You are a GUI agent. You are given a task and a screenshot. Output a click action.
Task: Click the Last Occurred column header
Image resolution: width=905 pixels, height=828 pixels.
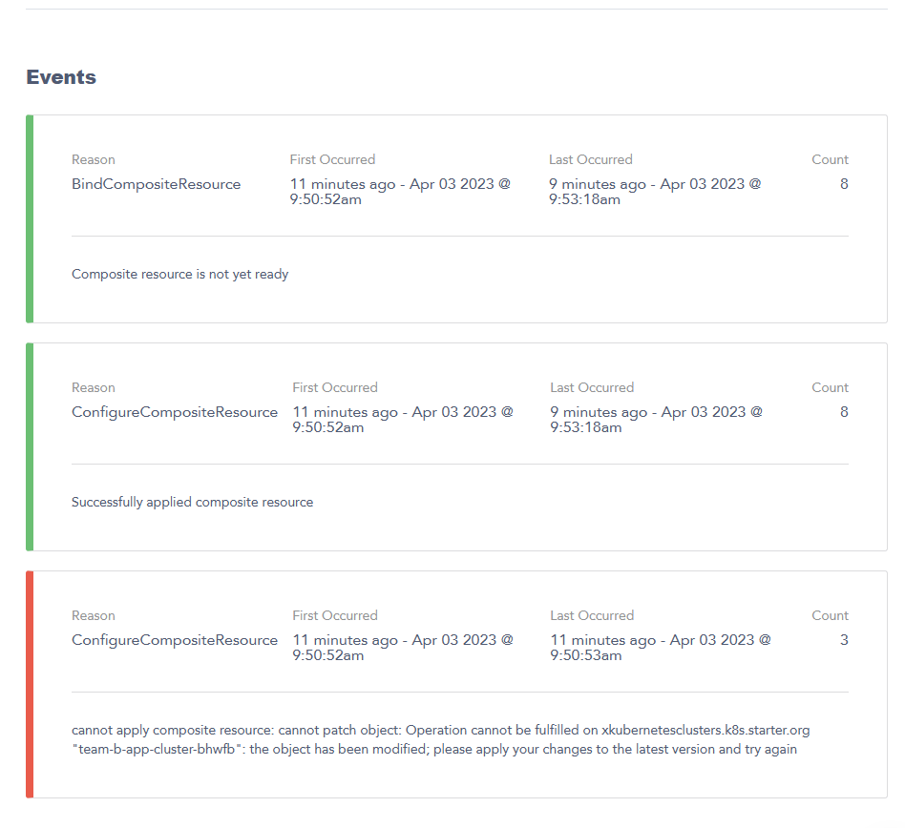pos(591,159)
